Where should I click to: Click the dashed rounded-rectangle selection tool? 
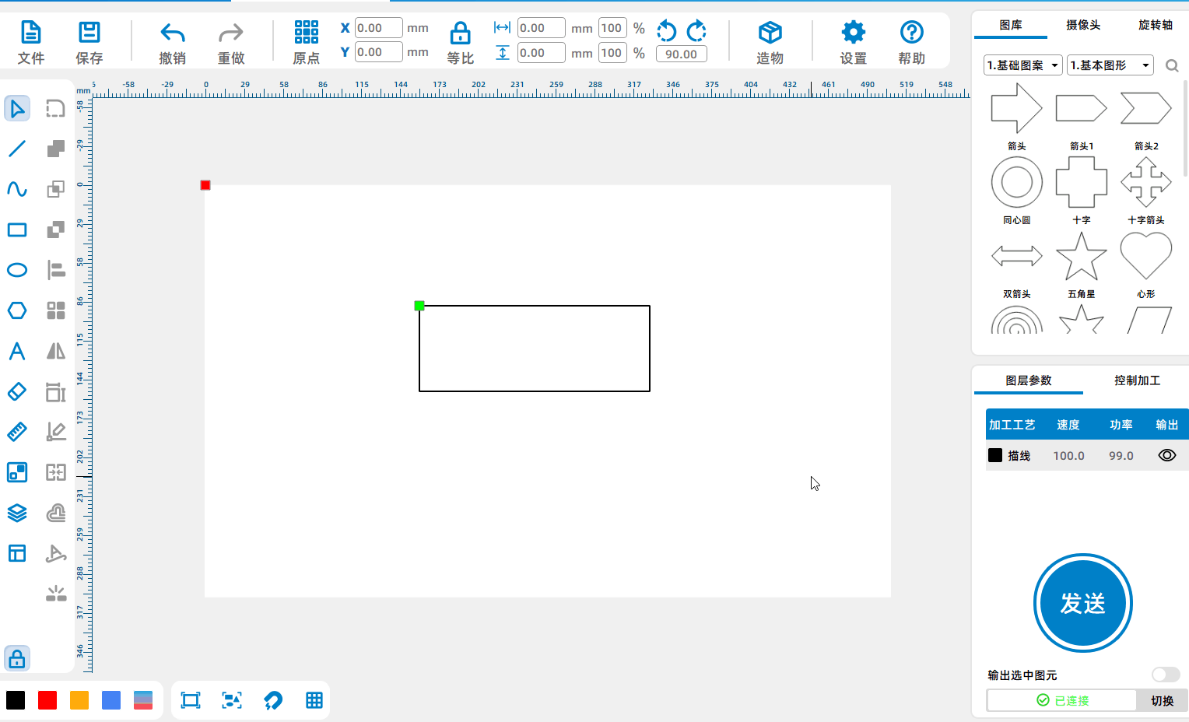(x=56, y=108)
